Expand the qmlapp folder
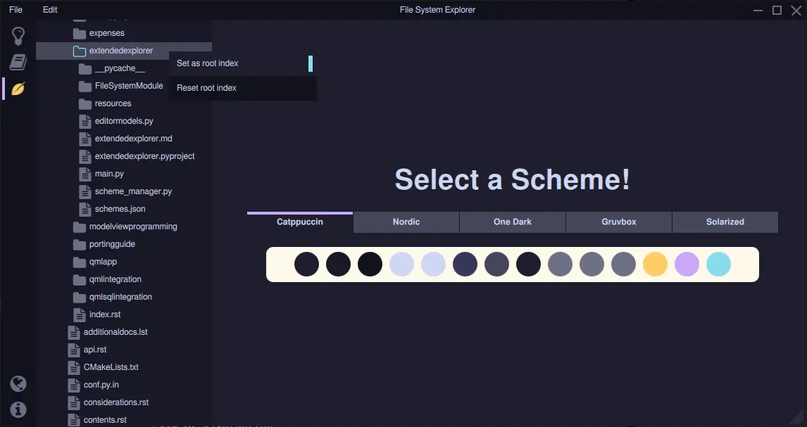Screen dimensions: 807x427 pos(103,262)
